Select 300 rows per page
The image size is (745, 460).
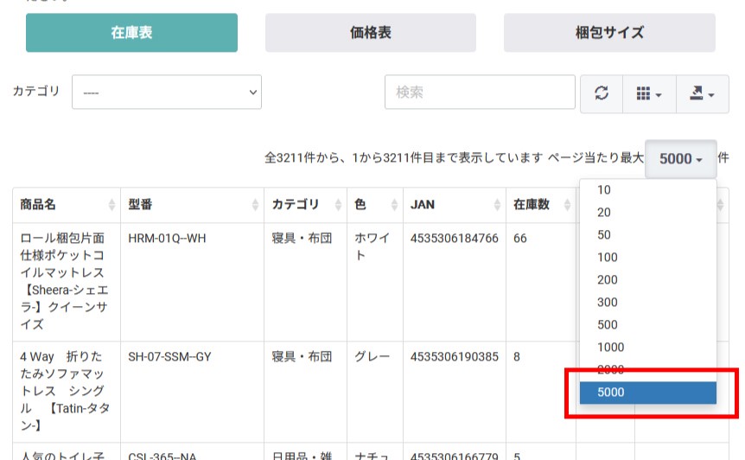click(648, 303)
